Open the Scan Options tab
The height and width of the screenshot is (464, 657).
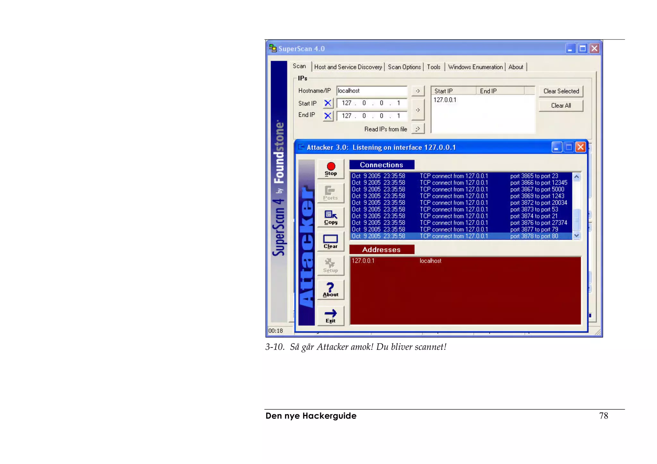[x=404, y=67]
